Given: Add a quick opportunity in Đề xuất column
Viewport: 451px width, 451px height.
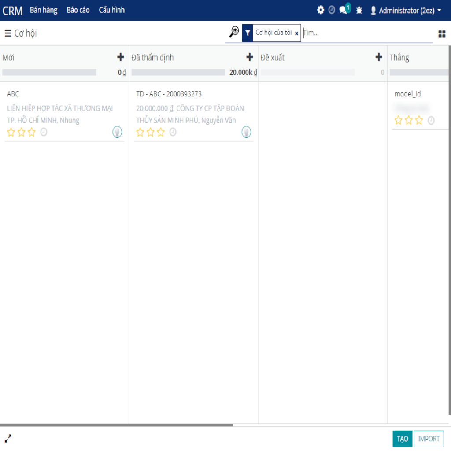Looking at the screenshot, I should coord(378,57).
